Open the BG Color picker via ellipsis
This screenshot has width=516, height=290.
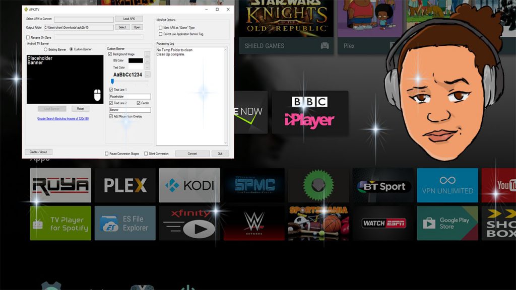pos(147,61)
